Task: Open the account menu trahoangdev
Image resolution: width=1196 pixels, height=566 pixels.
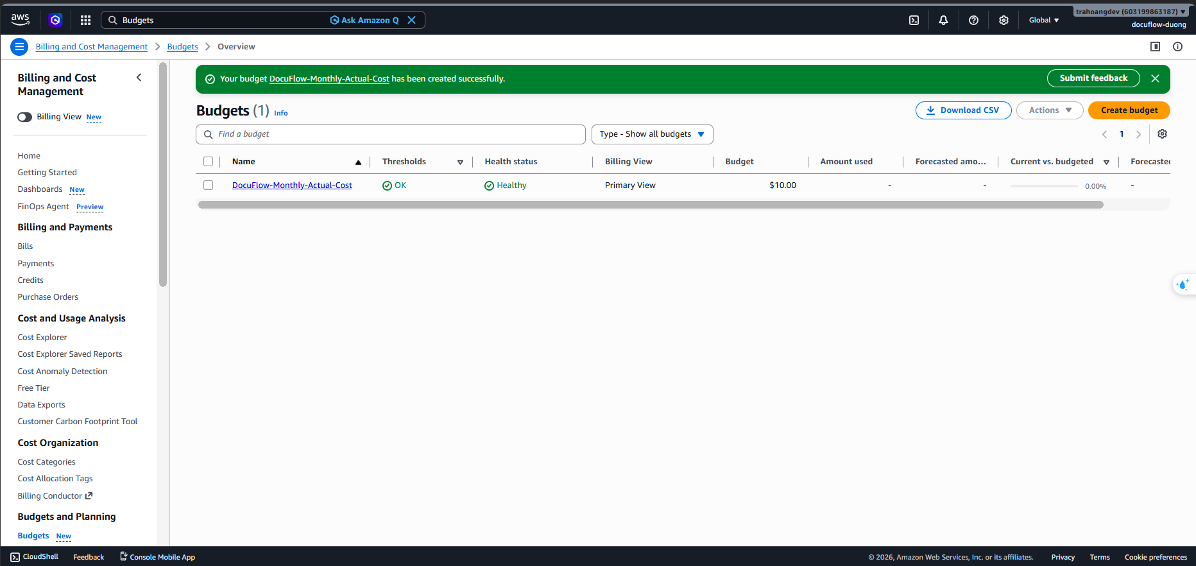Action: 1131,12
